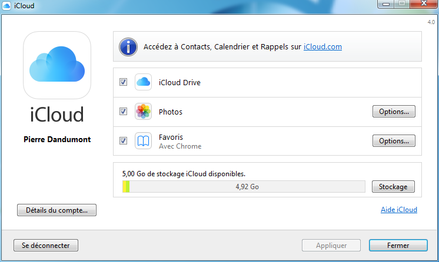Click the Pierre Dandumont account name
The image size is (439, 262).
tap(57, 139)
